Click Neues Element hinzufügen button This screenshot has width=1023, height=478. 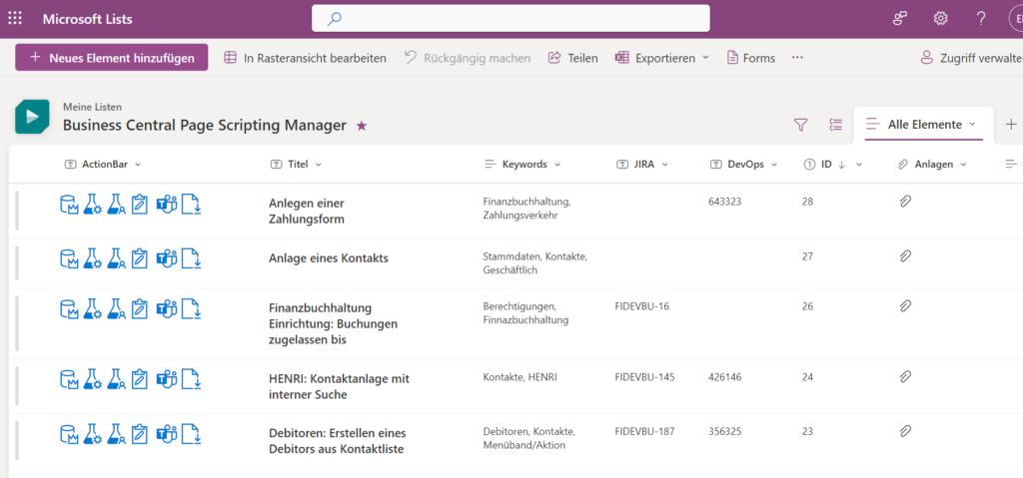112,58
